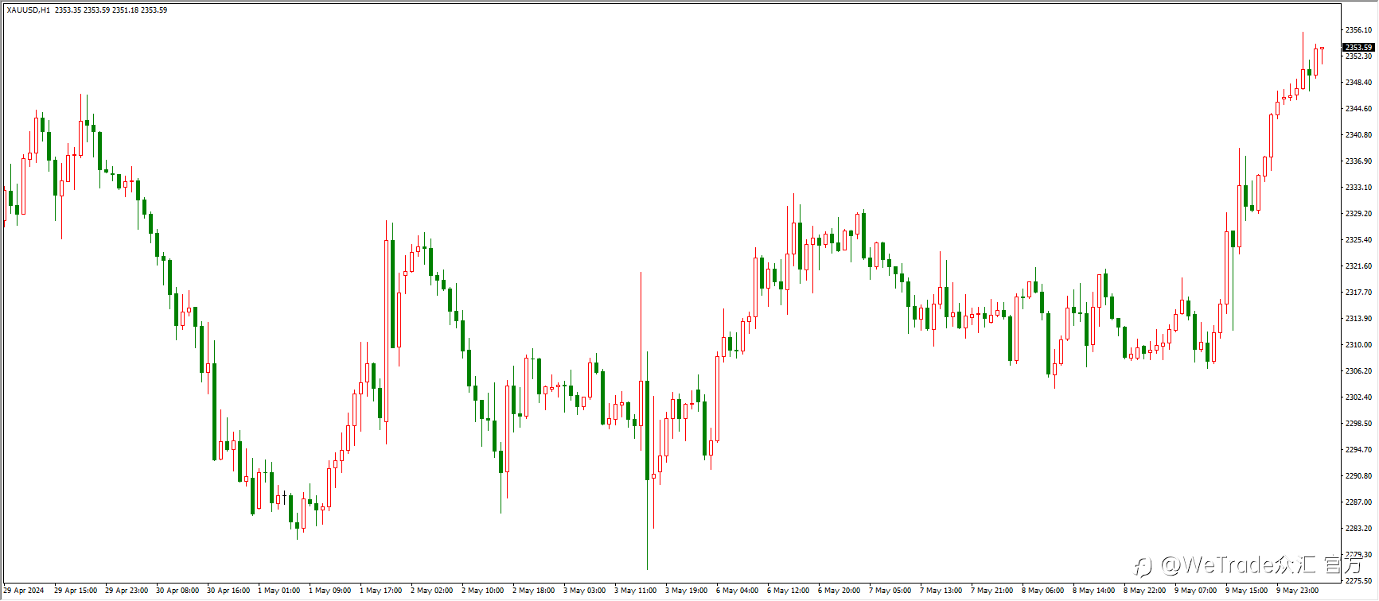Image resolution: width=1379 pixels, height=601 pixels.
Task: Click the XAUUSD,H1 chart title text
Action: coord(28,10)
